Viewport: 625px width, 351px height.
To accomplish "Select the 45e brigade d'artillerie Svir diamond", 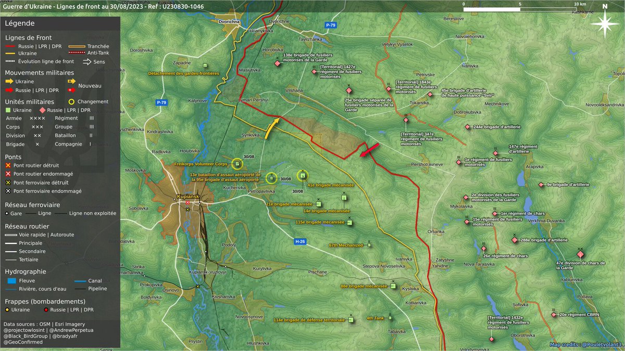I will pyautogui.click(x=430, y=94).
